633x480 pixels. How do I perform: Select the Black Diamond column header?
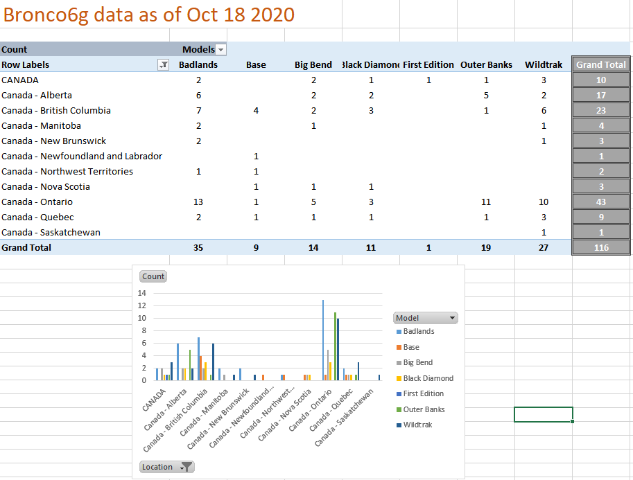coord(371,64)
